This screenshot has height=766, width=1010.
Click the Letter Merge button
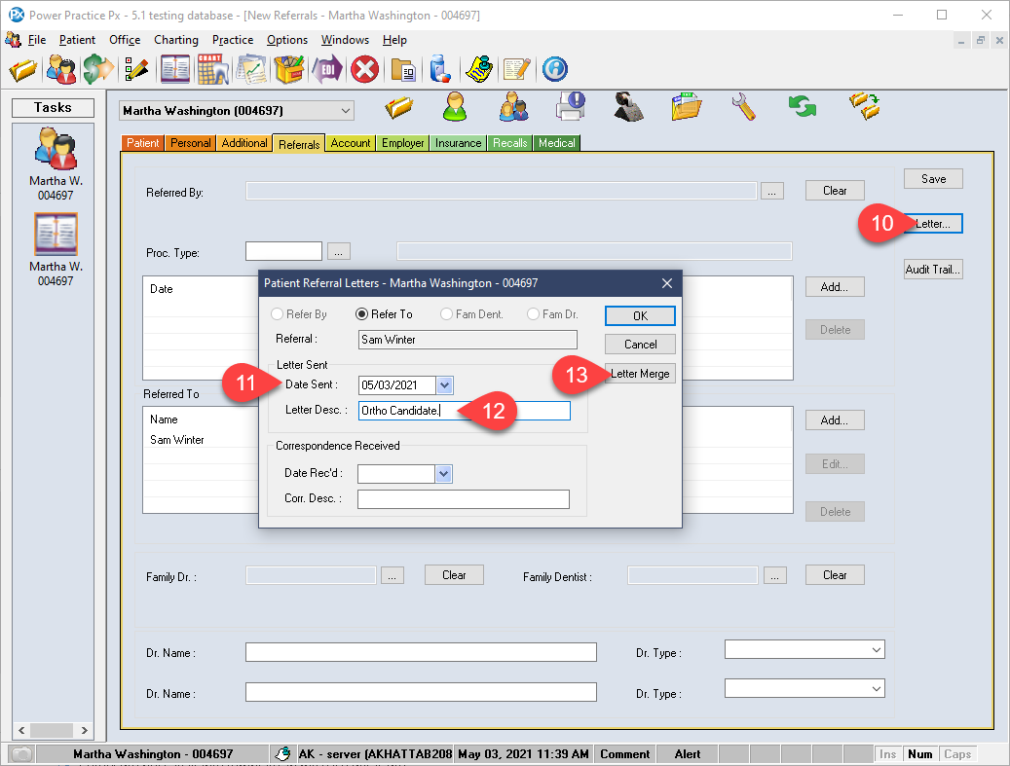(x=640, y=374)
